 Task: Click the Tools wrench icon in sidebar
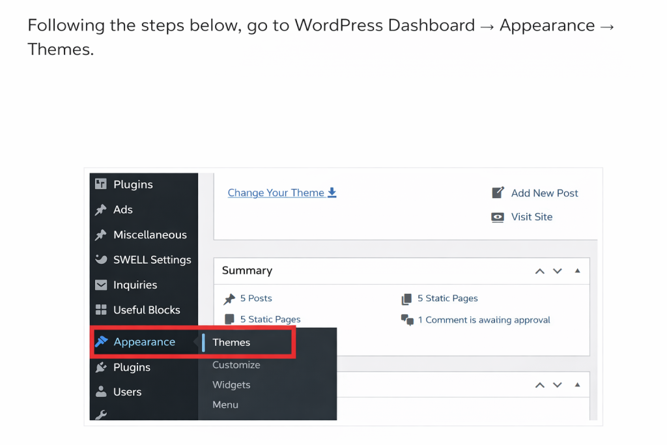[x=101, y=414]
